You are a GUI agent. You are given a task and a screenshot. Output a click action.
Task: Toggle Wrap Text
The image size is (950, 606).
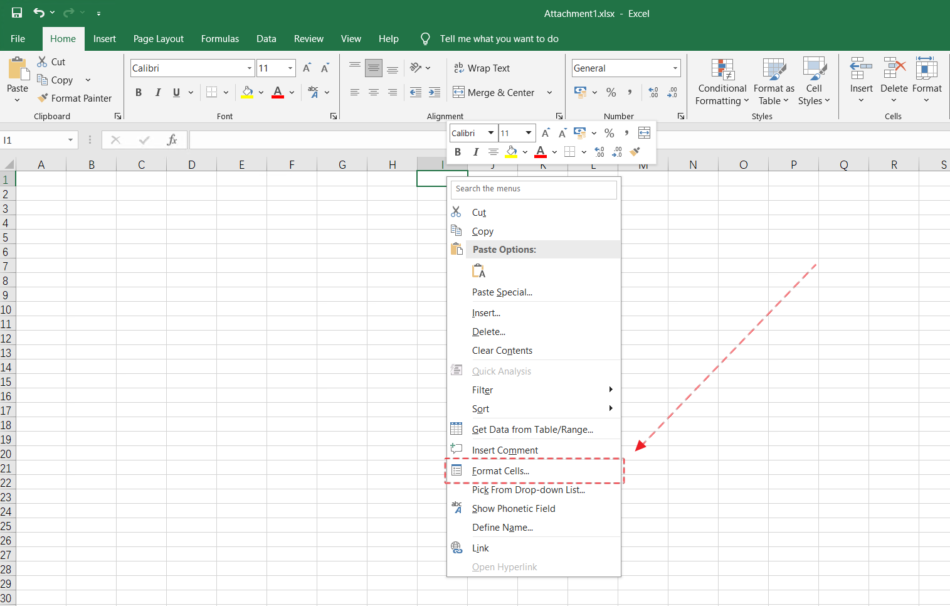pyautogui.click(x=482, y=68)
